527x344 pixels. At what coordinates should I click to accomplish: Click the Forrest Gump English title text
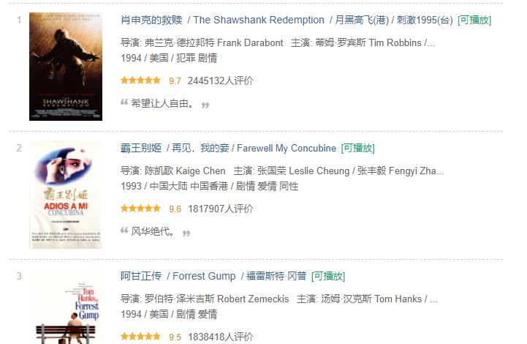(204, 276)
